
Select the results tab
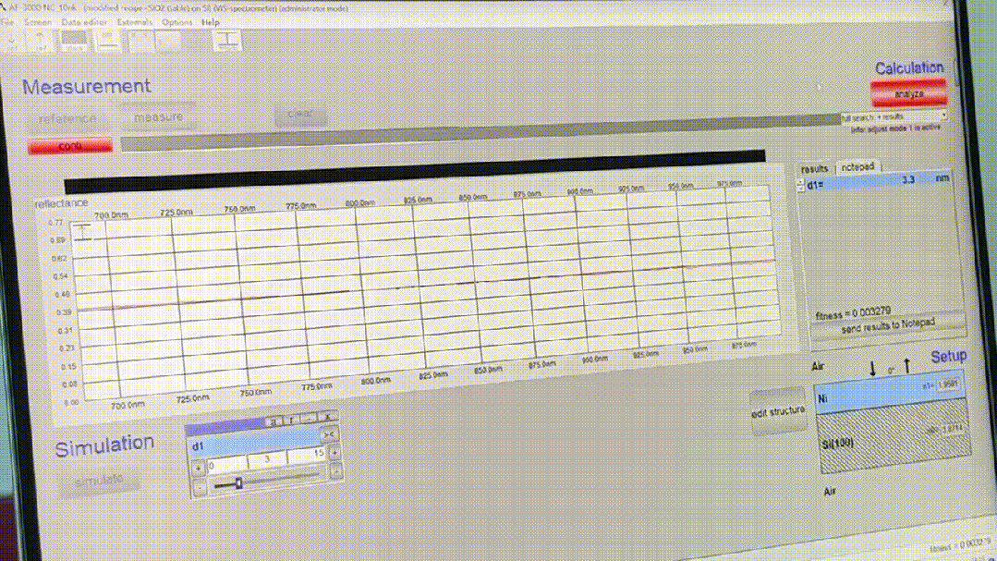tap(814, 169)
